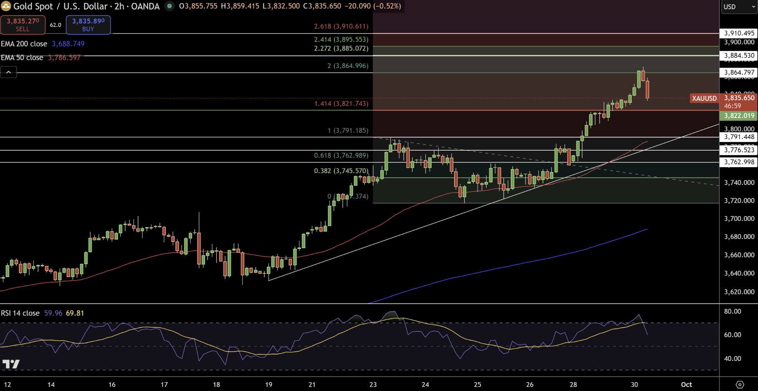Click the 3,884.530 price axis label
758x391 pixels.
(739, 56)
